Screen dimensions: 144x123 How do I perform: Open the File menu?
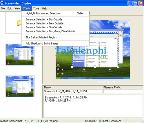pos(3,8)
